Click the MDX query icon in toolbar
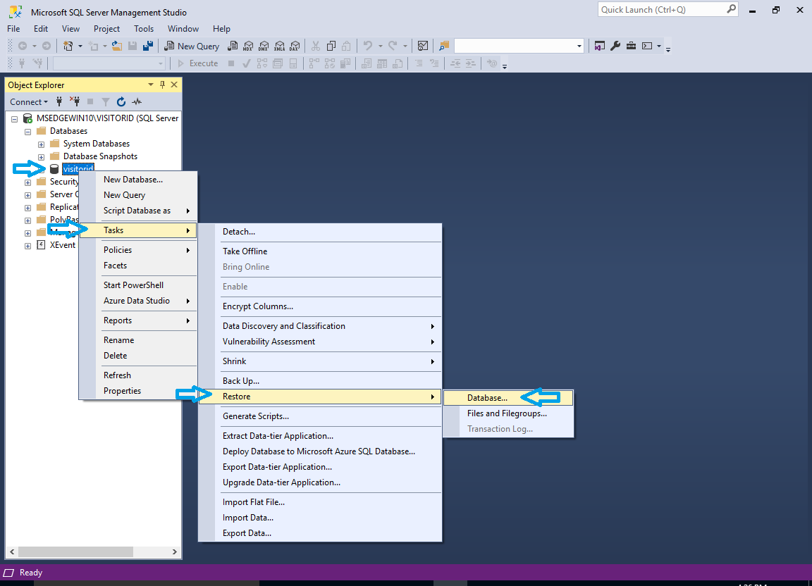 pos(248,46)
